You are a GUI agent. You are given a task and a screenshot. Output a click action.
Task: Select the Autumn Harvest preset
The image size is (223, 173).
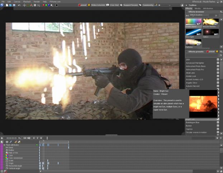193,86
